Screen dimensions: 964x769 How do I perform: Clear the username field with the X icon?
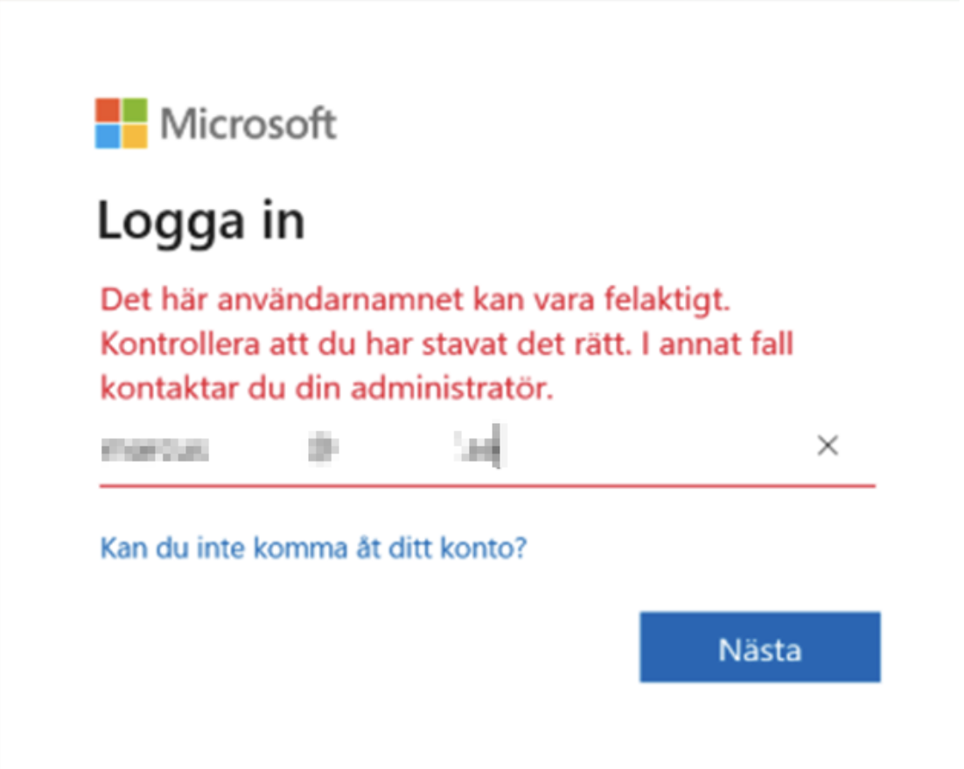tap(827, 446)
